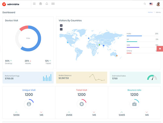Click the Library breadcrumb item
163x123 pixels.
coord(158,12)
